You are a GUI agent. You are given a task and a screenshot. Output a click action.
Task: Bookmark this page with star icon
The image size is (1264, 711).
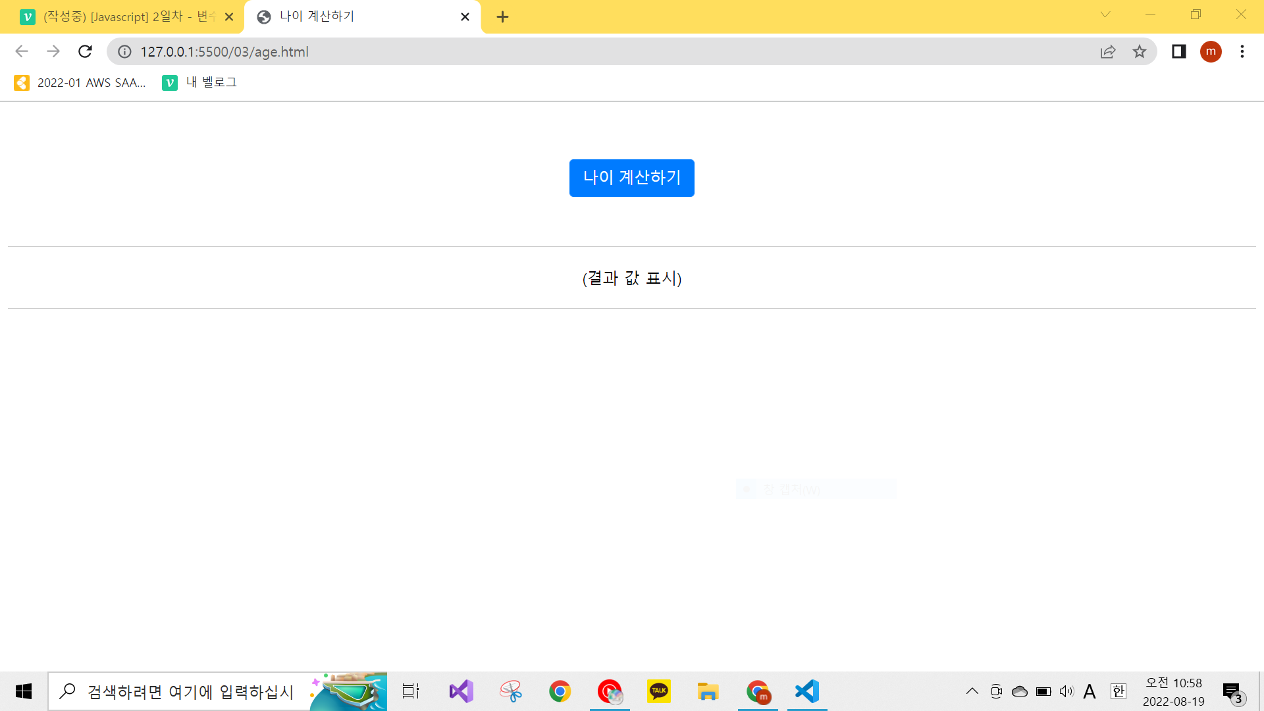pyautogui.click(x=1140, y=51)
